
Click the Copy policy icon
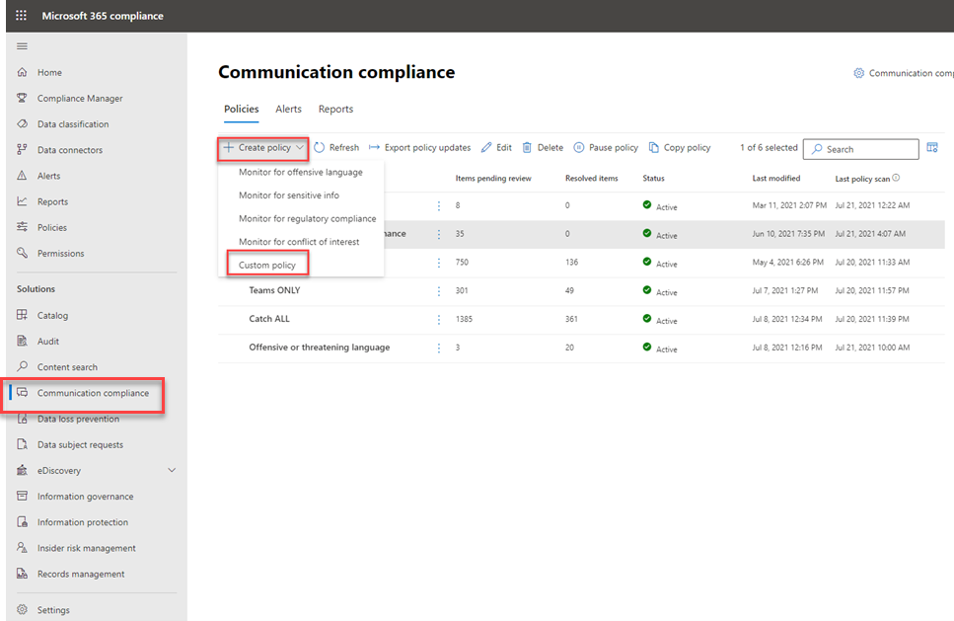coord(654,147)
